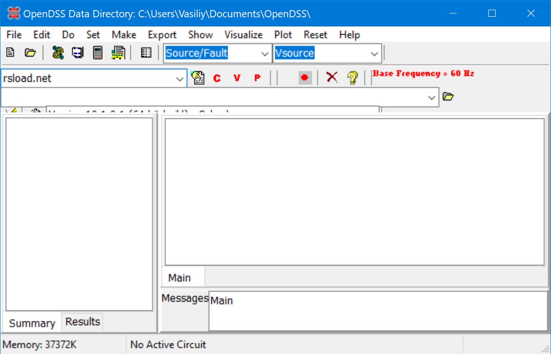Open the Plot menu
This screenshot has width=551, height=354.
tap(283, 35)
